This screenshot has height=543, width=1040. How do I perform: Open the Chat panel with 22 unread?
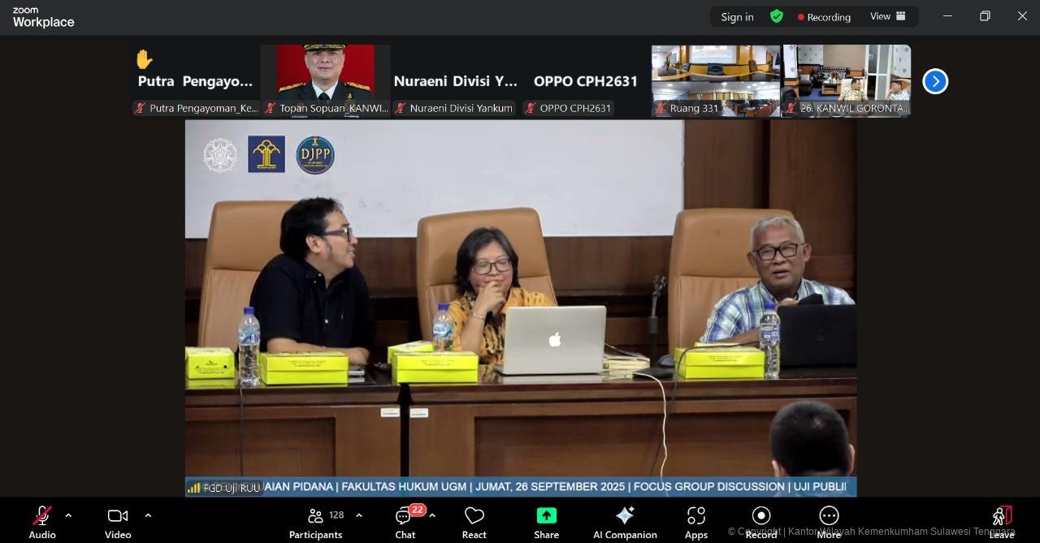pos(405,516)
